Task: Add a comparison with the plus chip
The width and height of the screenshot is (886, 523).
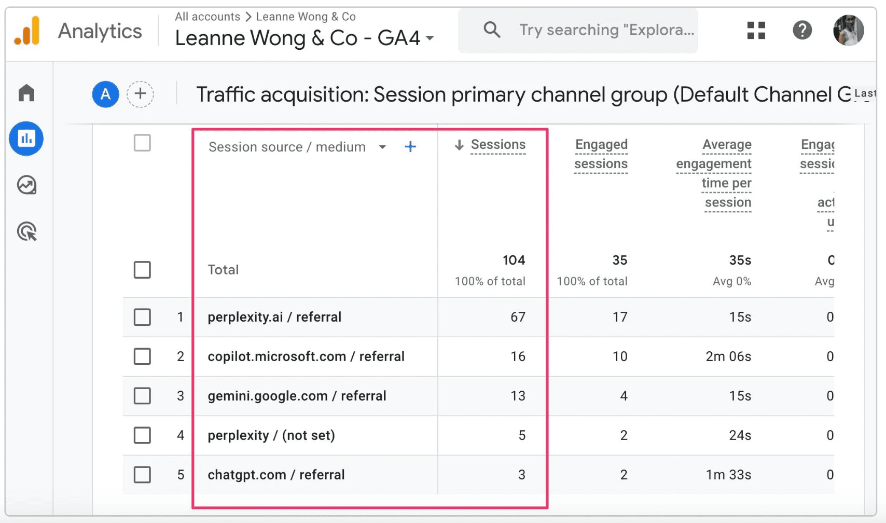Action: coord(139,94)
